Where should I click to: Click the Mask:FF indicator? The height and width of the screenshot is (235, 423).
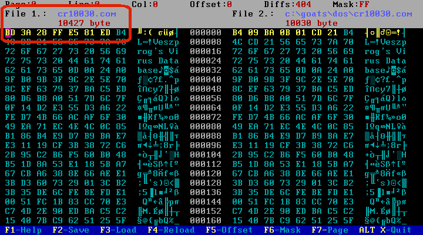[x=351, y=4]
